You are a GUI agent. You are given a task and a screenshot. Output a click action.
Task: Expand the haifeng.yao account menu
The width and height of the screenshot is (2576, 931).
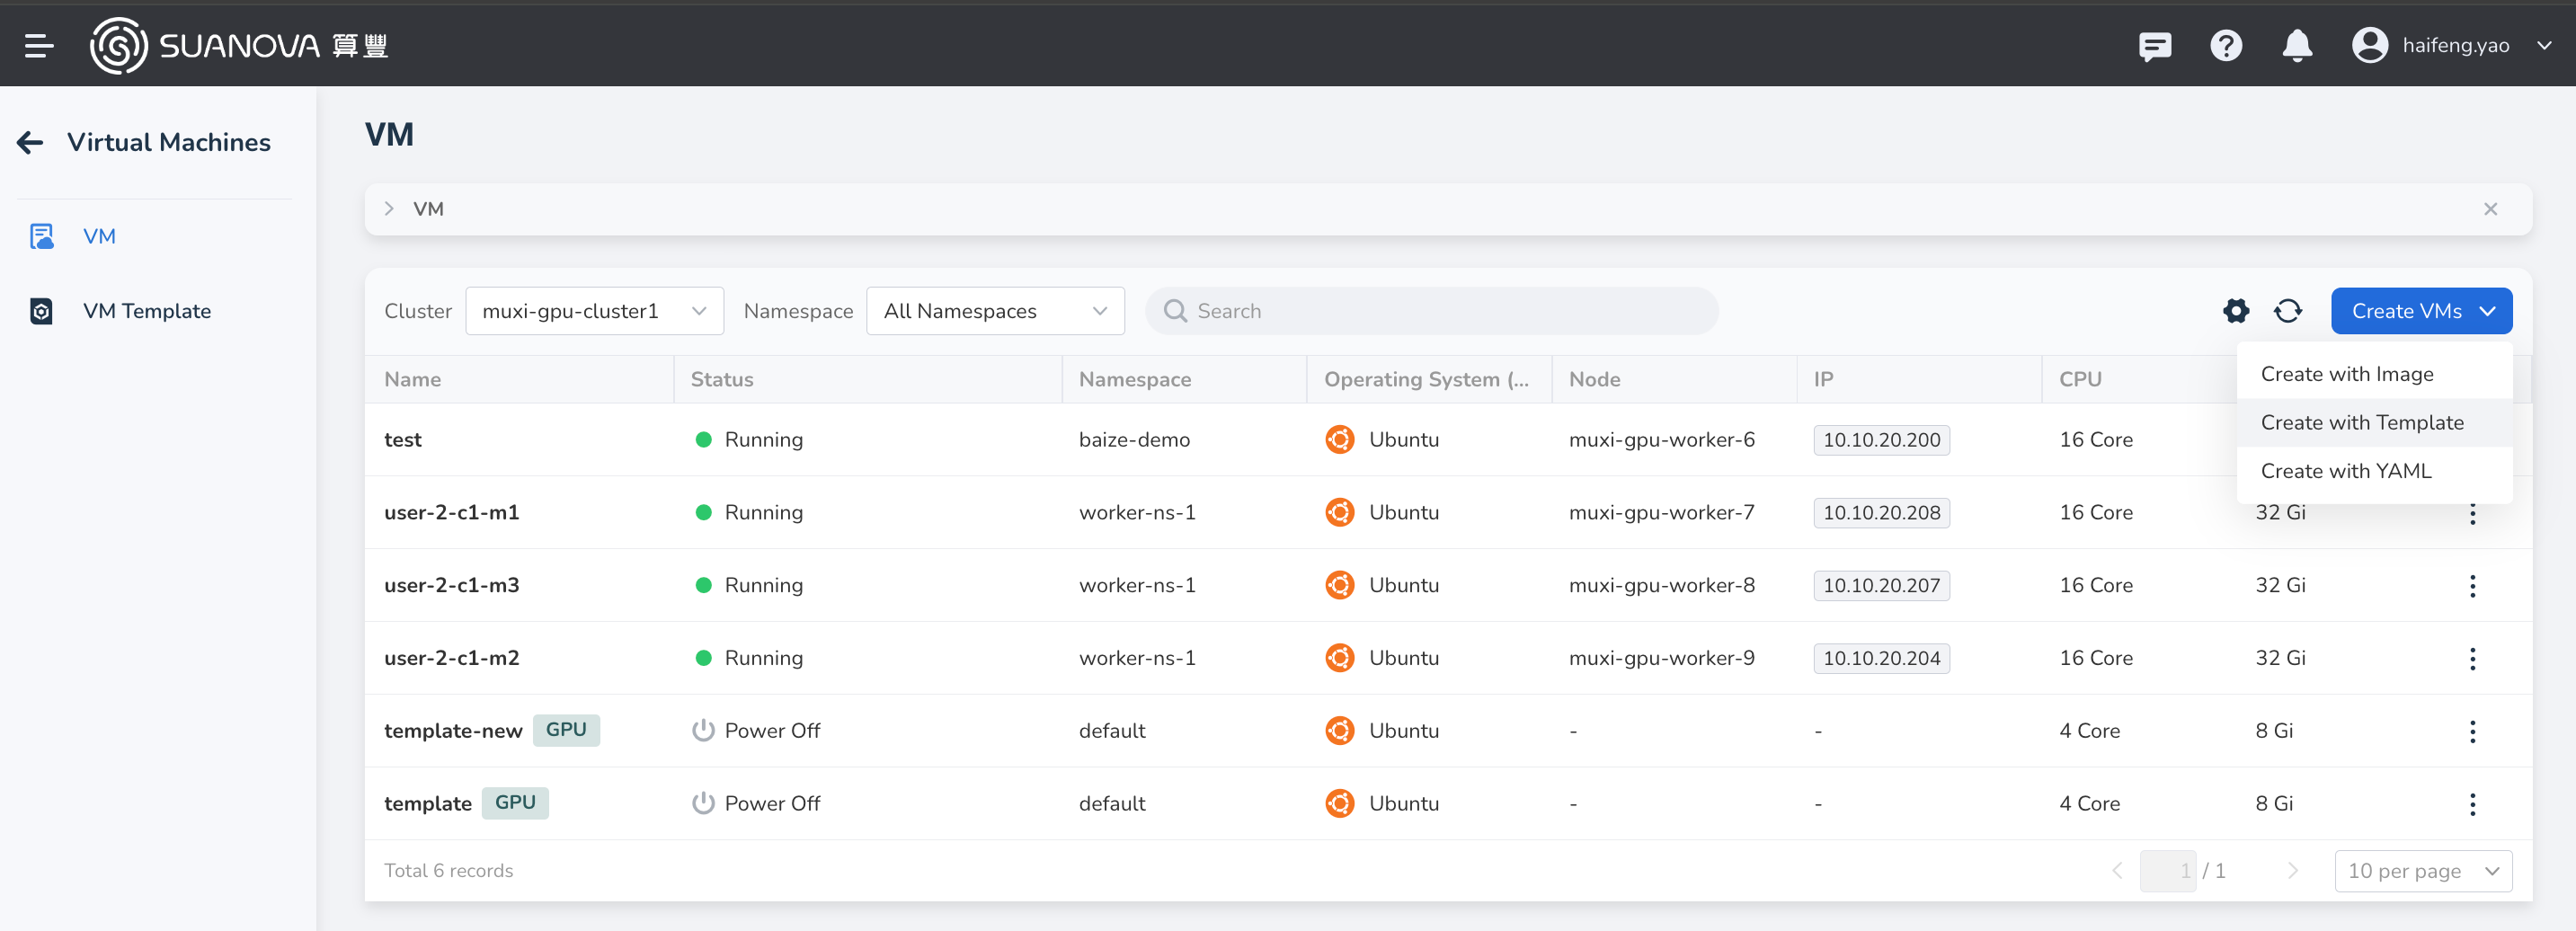coord(2544,45)
